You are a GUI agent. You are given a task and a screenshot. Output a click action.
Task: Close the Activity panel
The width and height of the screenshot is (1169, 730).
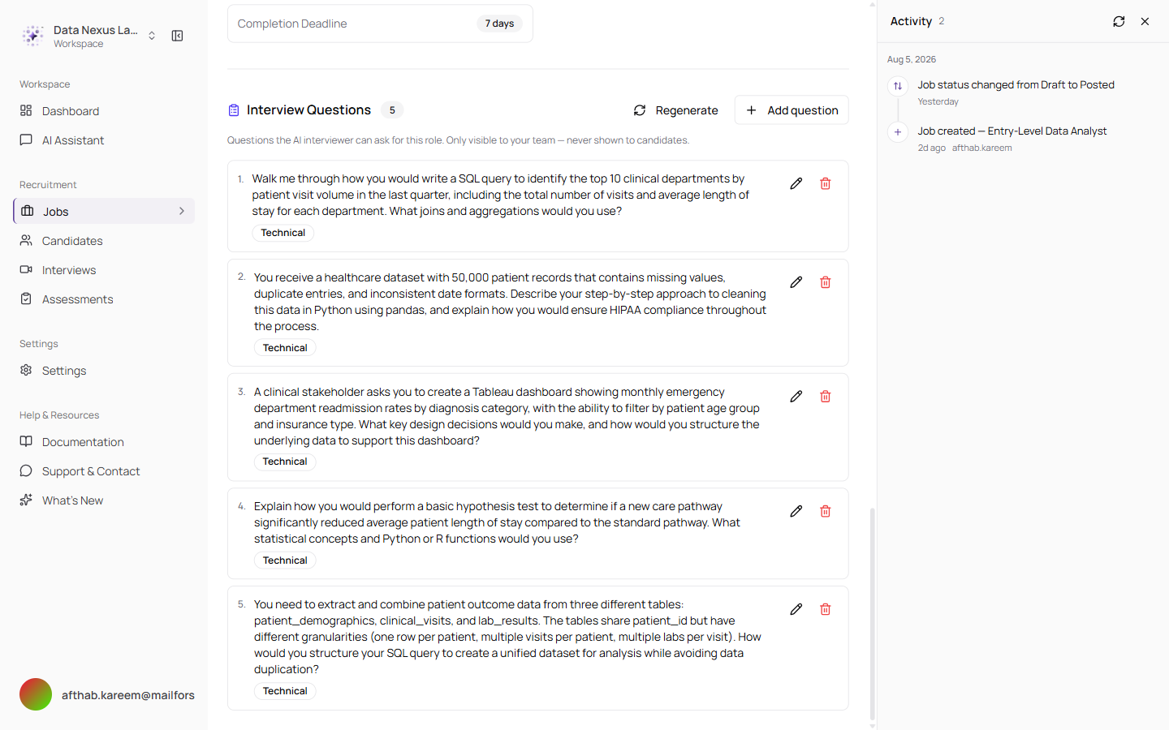(1145, 22)
